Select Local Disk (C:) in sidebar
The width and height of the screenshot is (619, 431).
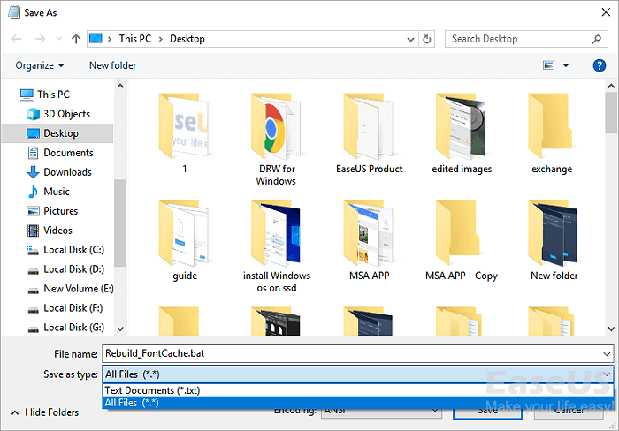click(x=73, y=250)
